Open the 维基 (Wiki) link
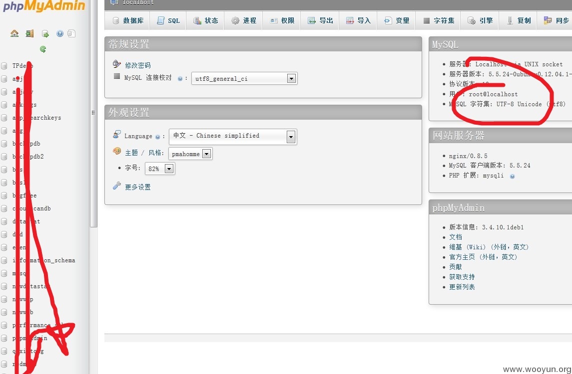The image size is (572, 374). (x=489, y=247)
